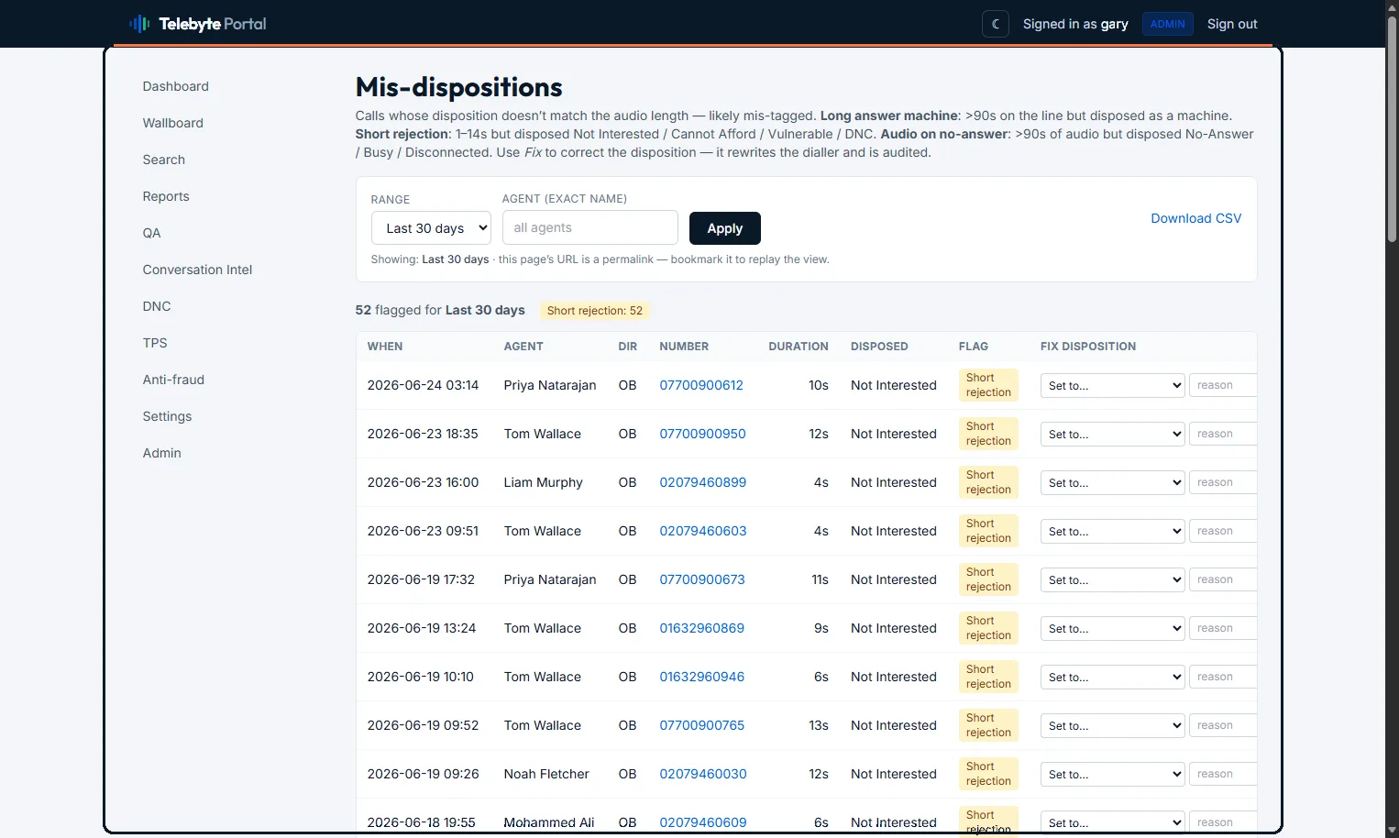Open Set to dropdown for 2026-06-24 03:14 row

[x=1112, y=385]
